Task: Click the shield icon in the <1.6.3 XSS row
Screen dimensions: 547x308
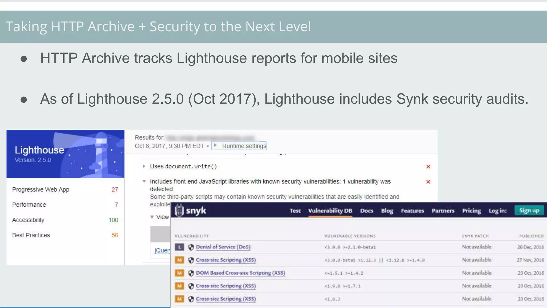Action: pos(191,299)
